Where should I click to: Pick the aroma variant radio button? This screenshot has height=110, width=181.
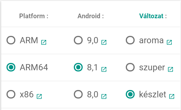tap(130, 40)
